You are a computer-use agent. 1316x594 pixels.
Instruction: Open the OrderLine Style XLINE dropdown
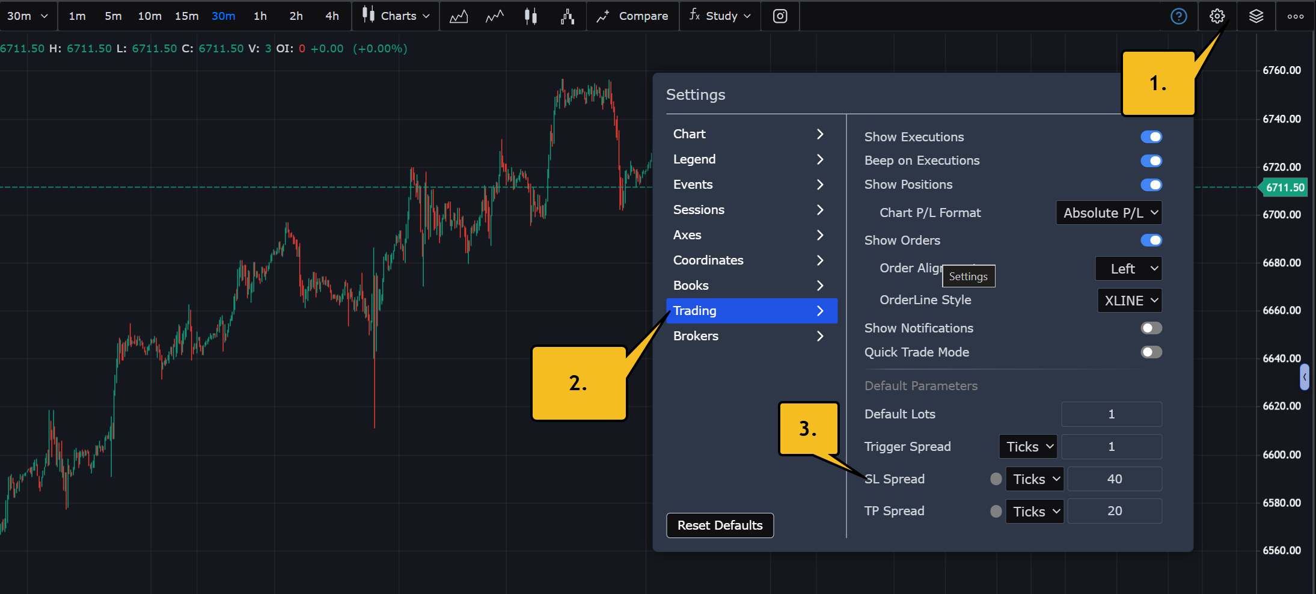pos(1129,301)
